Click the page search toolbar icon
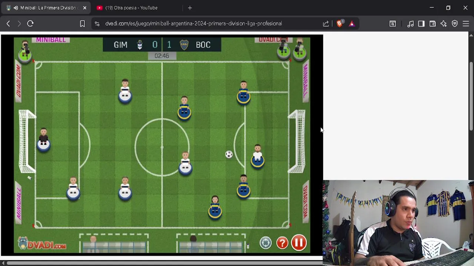 [x=393, y=24]
